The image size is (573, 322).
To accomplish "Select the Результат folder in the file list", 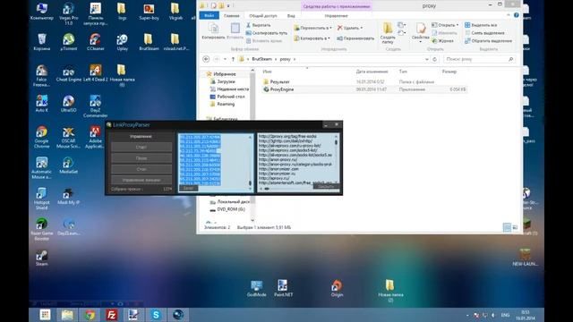I will coord(277,81).
